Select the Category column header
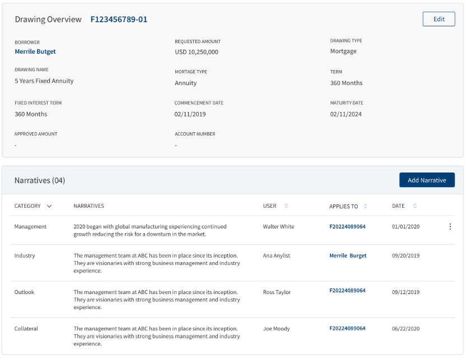Image resolution: width=466 pixels, height=359 pixels. (x=27, y=206)
